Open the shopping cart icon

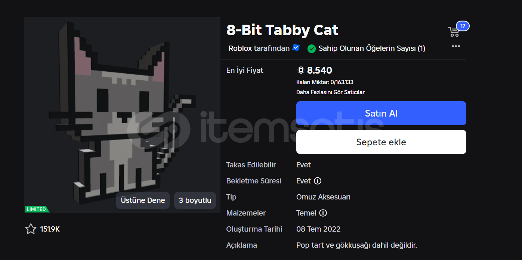pyautogui.click(x=453, y=32)
